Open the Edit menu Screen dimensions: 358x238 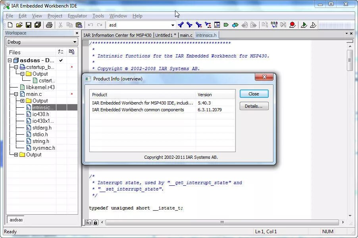[23, 16]
